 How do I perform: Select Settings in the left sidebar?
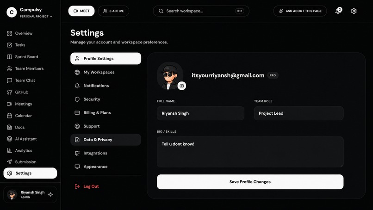coord(30,173)
